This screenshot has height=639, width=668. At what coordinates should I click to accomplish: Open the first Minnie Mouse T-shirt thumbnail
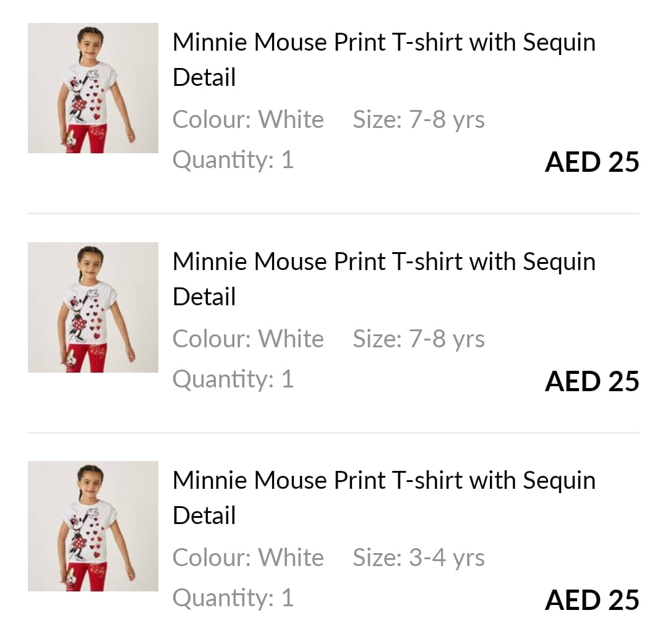pyautogui.click(x=93, y=88)
